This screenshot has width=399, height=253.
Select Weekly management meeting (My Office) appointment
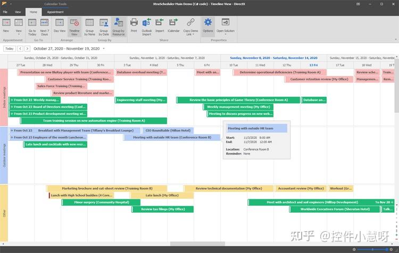pos(238,107)
